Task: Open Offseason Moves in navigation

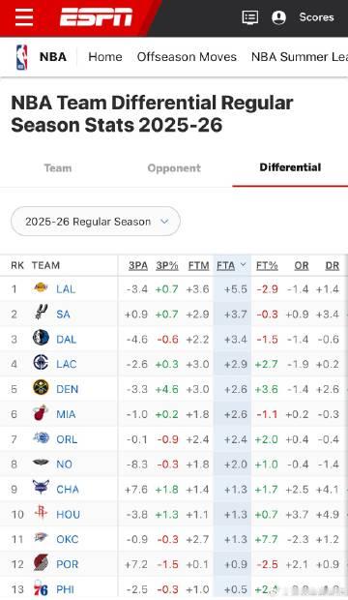Action: click(x=187, y=57)
